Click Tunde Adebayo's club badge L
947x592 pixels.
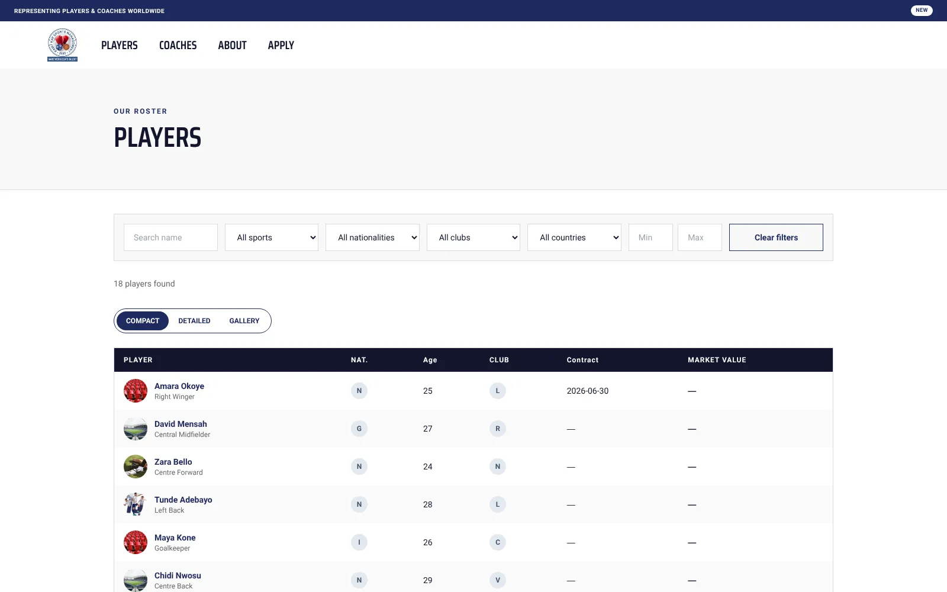tap(498, 504)
